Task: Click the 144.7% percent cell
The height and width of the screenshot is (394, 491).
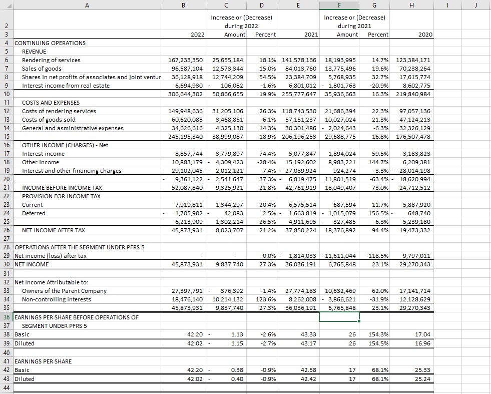Action: [x=374, y=162]
